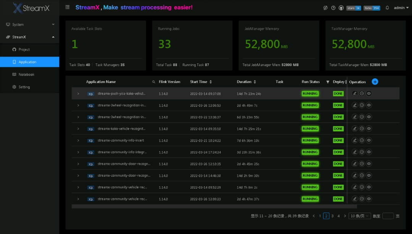412x234 pixels.
Task: Click the search icon beside Application Name
Action: (154, 82)
